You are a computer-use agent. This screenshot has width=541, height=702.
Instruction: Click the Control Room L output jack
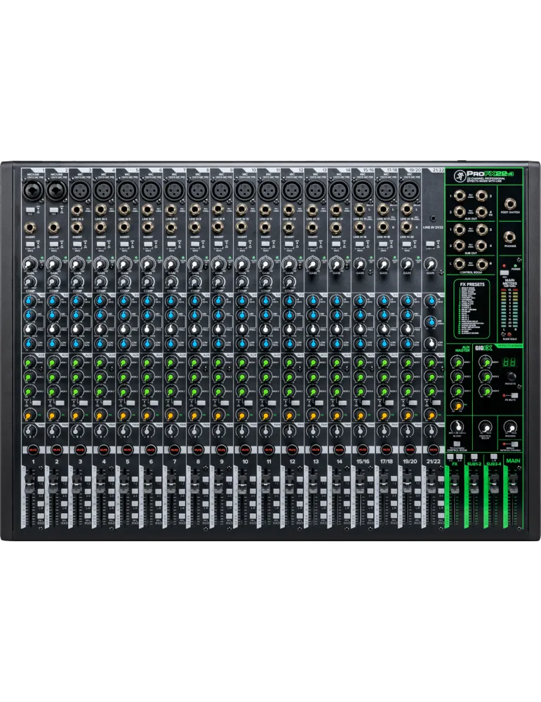coord(460,264)
